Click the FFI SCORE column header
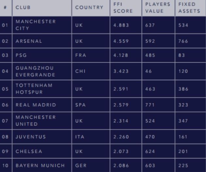 pyautogui.click(x=123, y=8)
